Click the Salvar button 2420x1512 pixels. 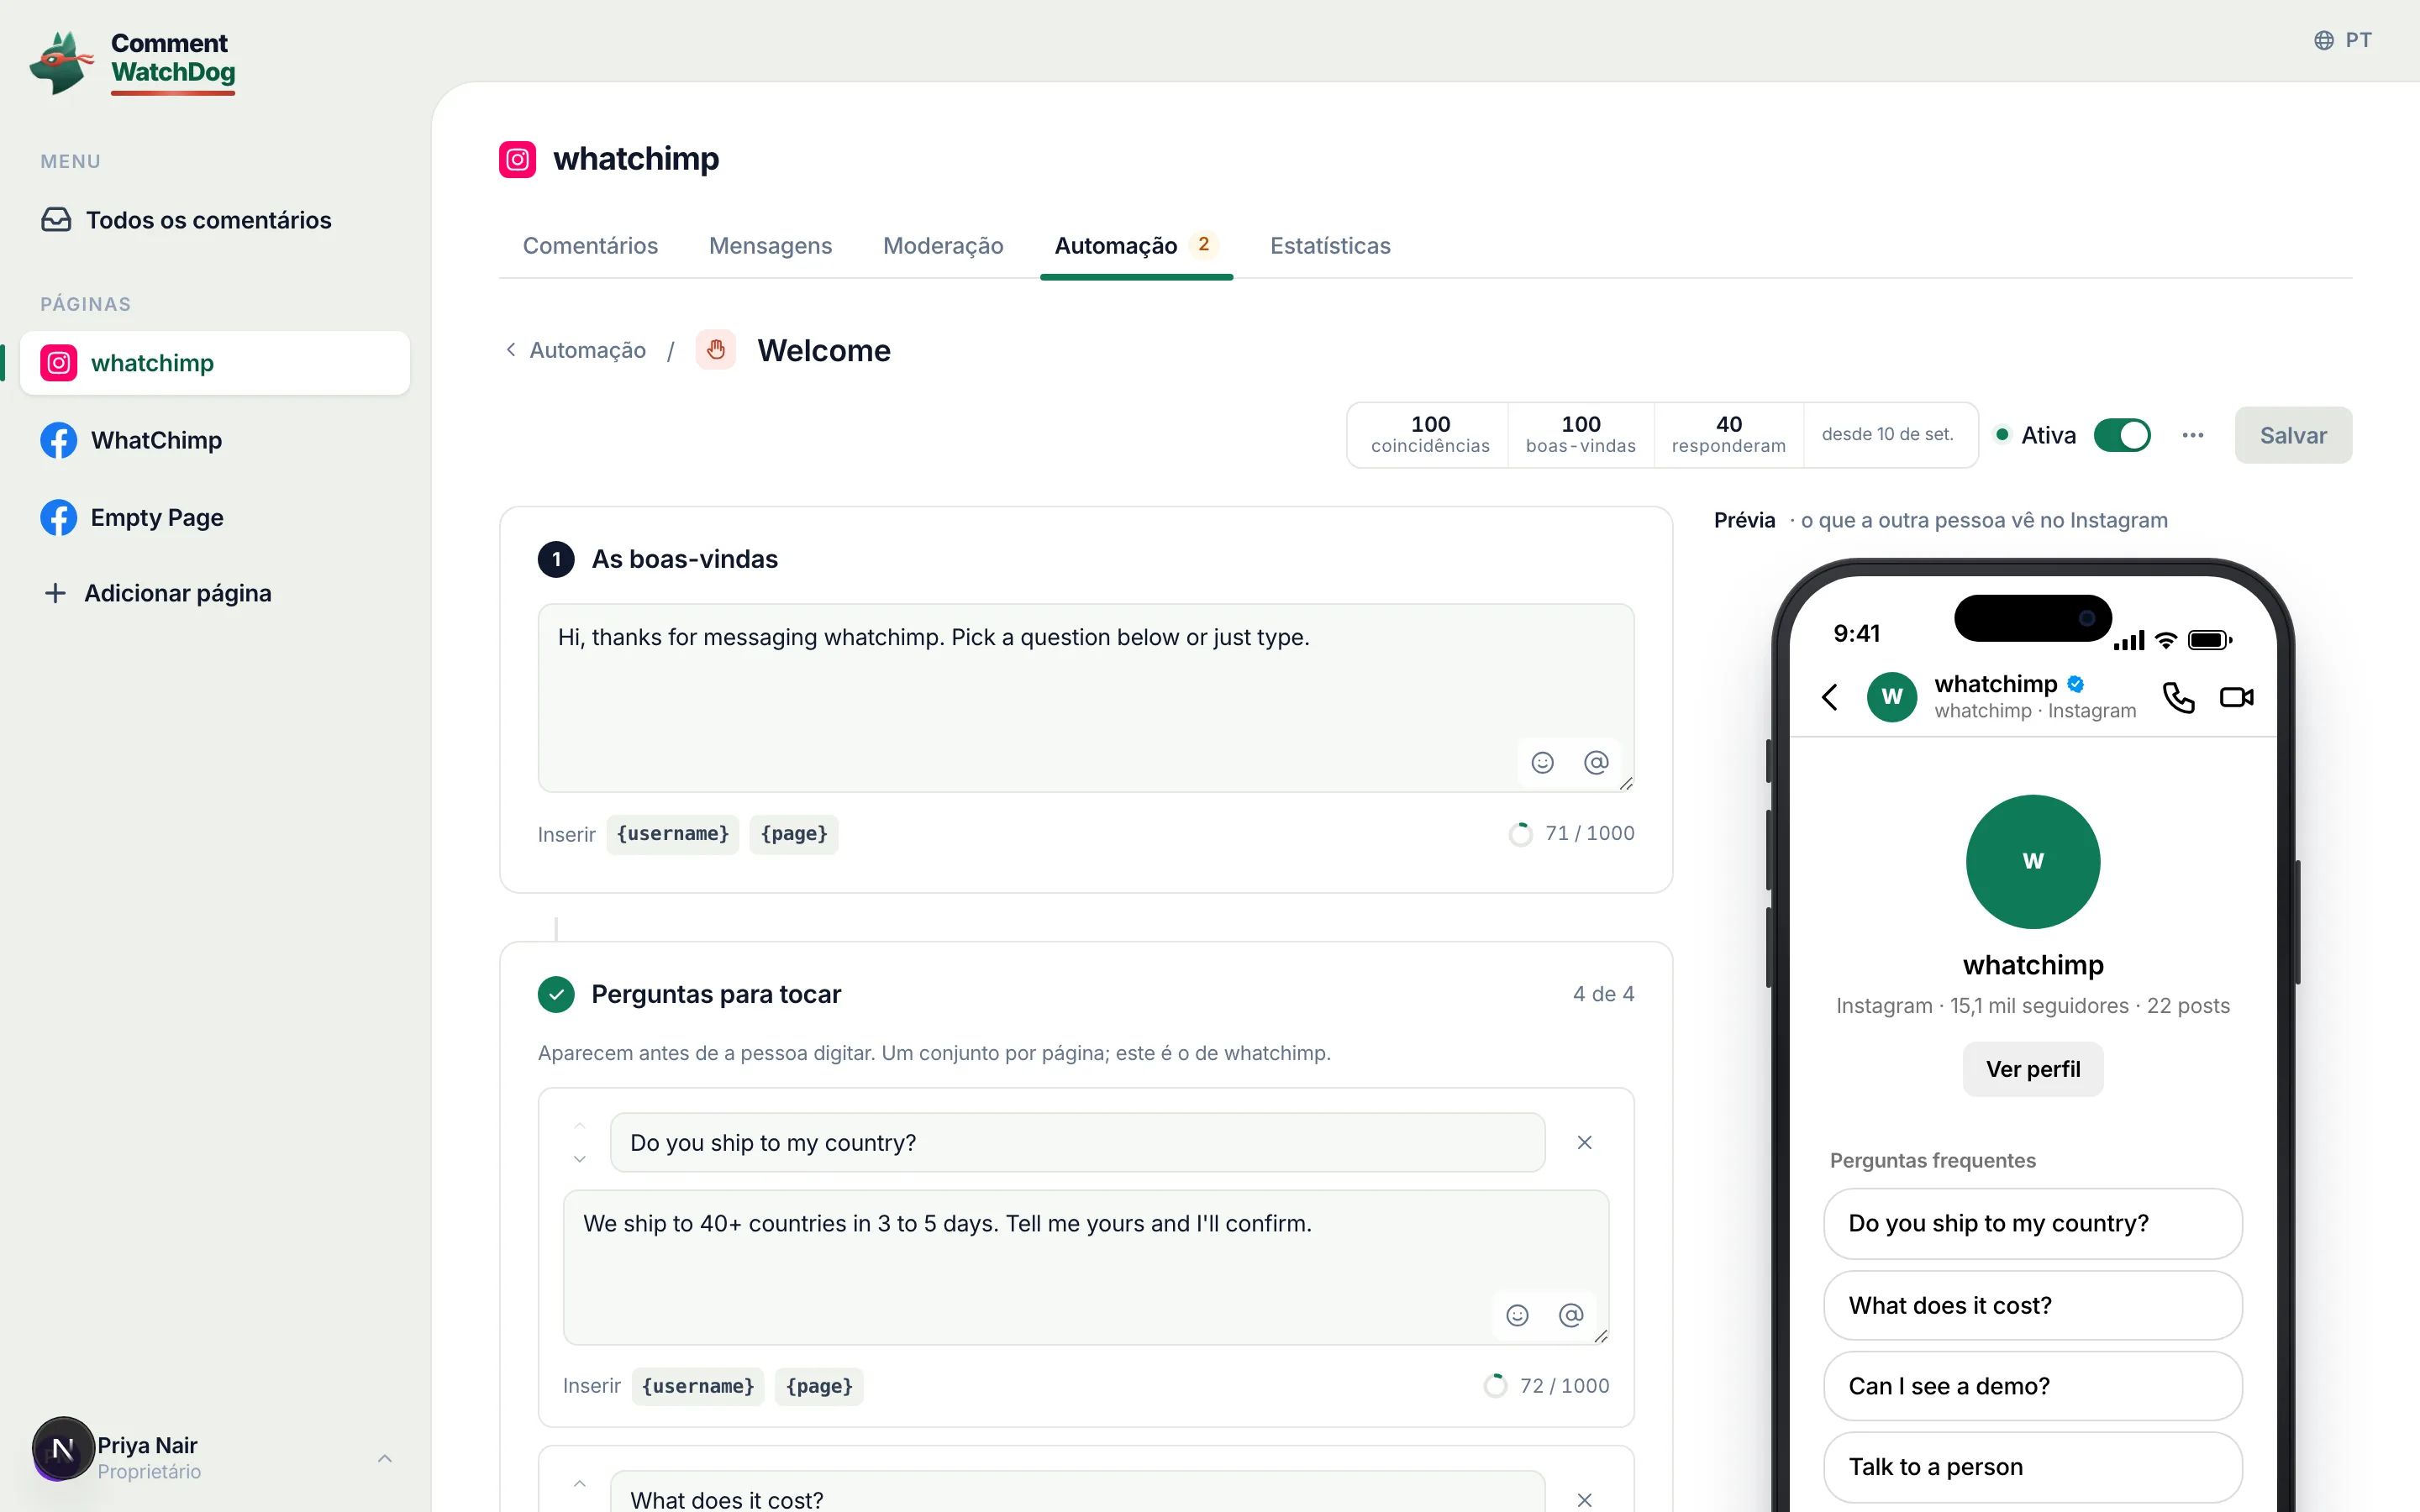coord(2293,435)
